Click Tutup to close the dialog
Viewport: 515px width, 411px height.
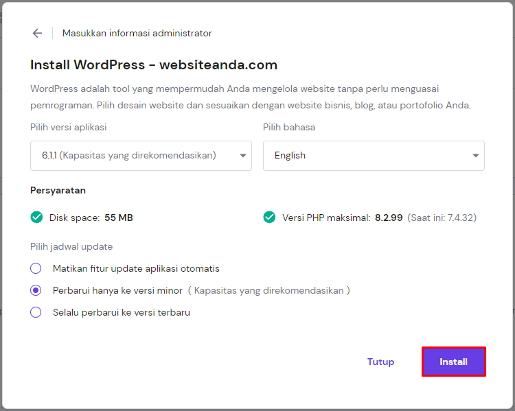[380, 362]
